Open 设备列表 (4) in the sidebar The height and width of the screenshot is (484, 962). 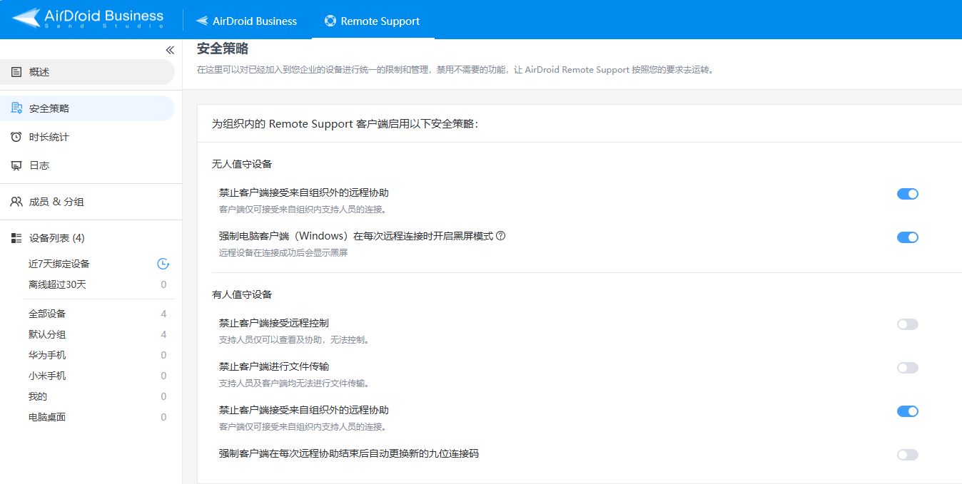click(87, 238)
